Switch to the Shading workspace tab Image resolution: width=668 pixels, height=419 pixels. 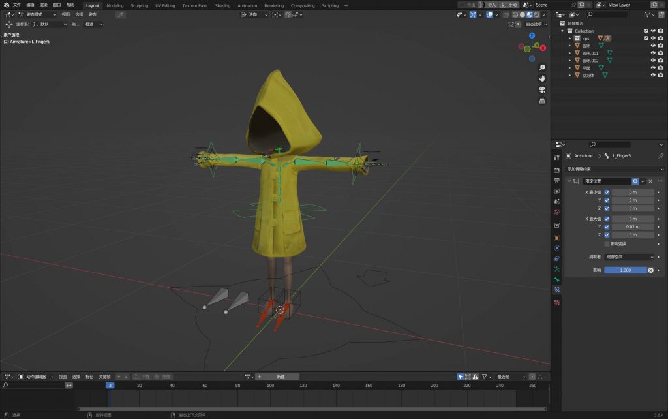(x=222, y=5)
